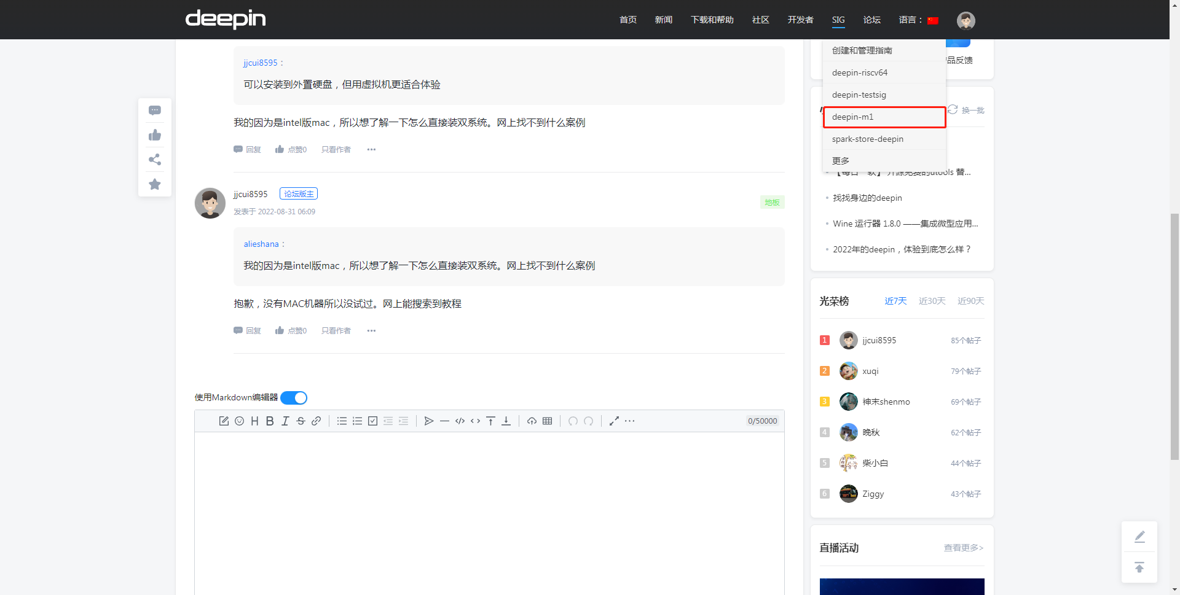Screen dimensions: 1180x595
Task: Click the deepin logo
Action: point(226,19)
